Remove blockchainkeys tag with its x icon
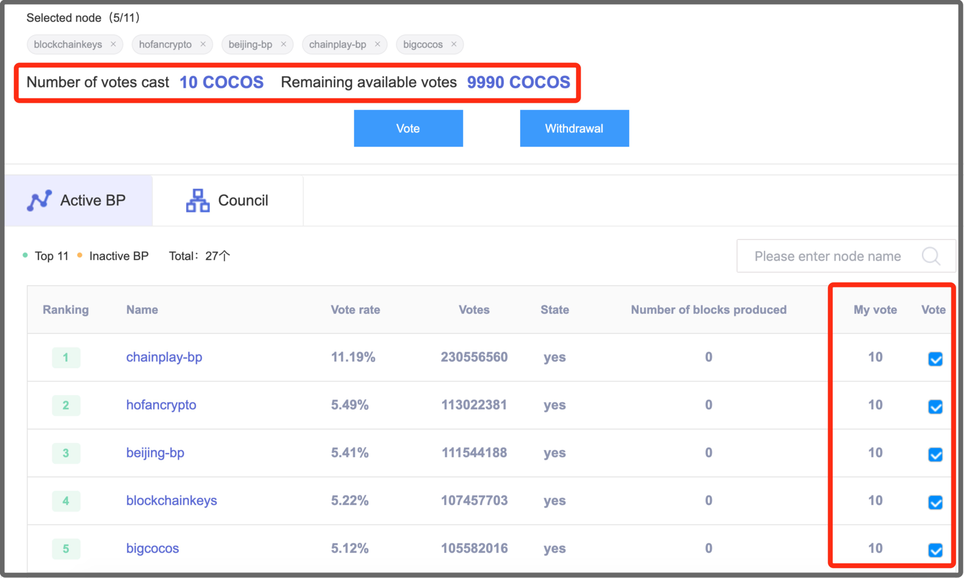This screenshot has height=578, width=964. coord(113,44)
